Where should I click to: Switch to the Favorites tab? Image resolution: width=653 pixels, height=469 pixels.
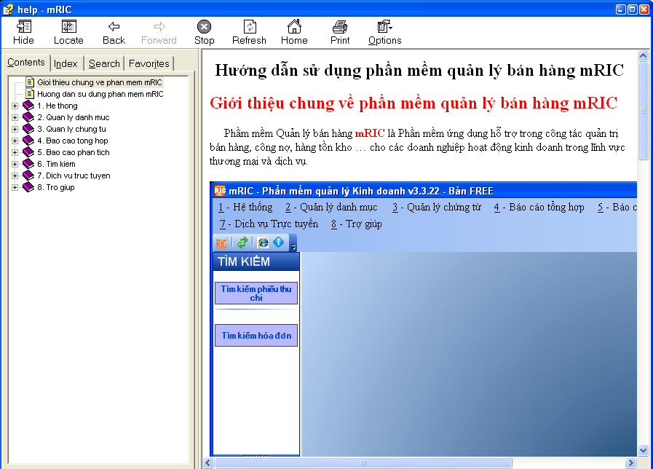point(149,64)
